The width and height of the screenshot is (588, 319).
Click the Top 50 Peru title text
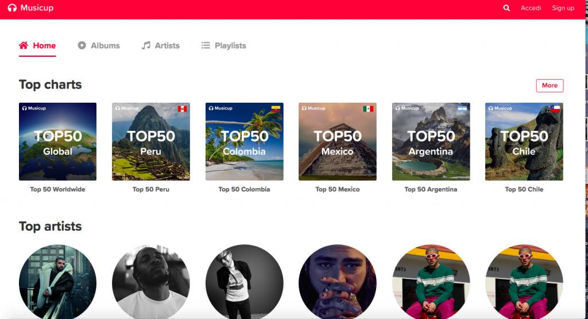pos(150,189)
